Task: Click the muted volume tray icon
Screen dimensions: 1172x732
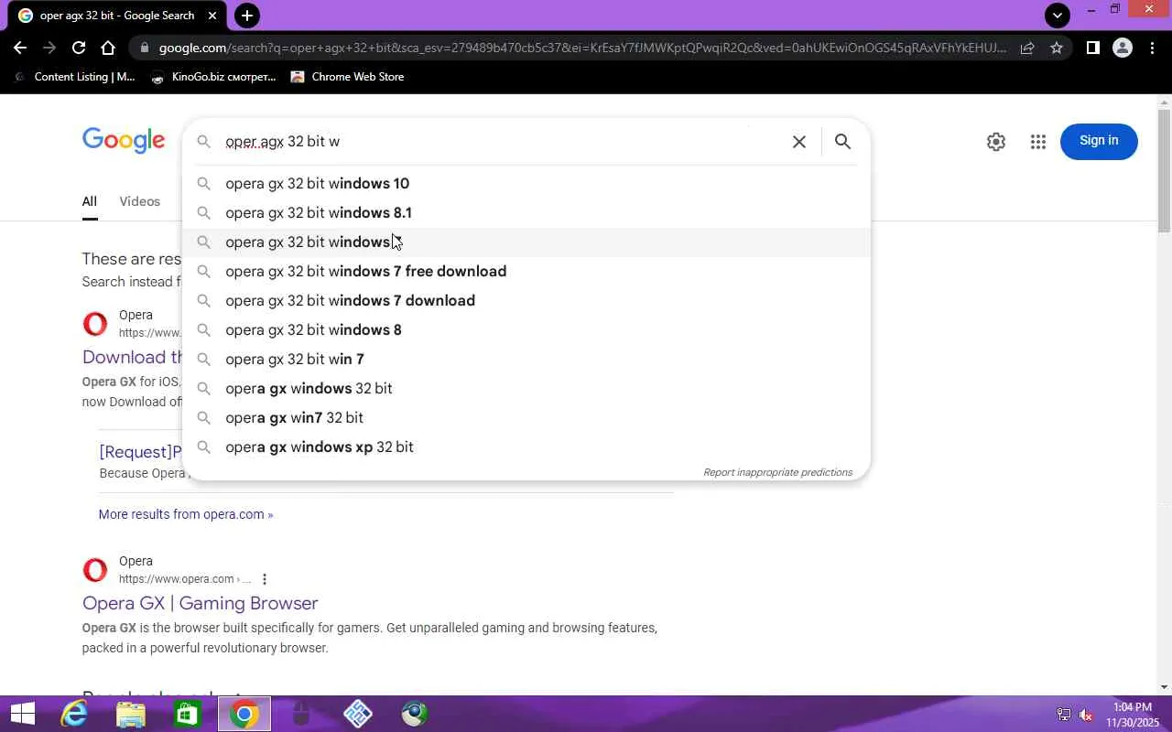Action: coord(1086,715)
